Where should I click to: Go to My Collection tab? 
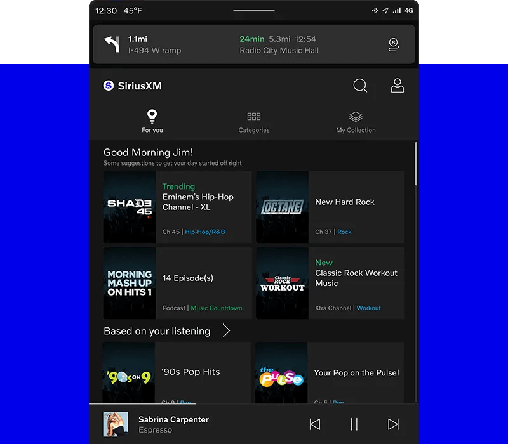pyautogui.click(x=356, y=121)
